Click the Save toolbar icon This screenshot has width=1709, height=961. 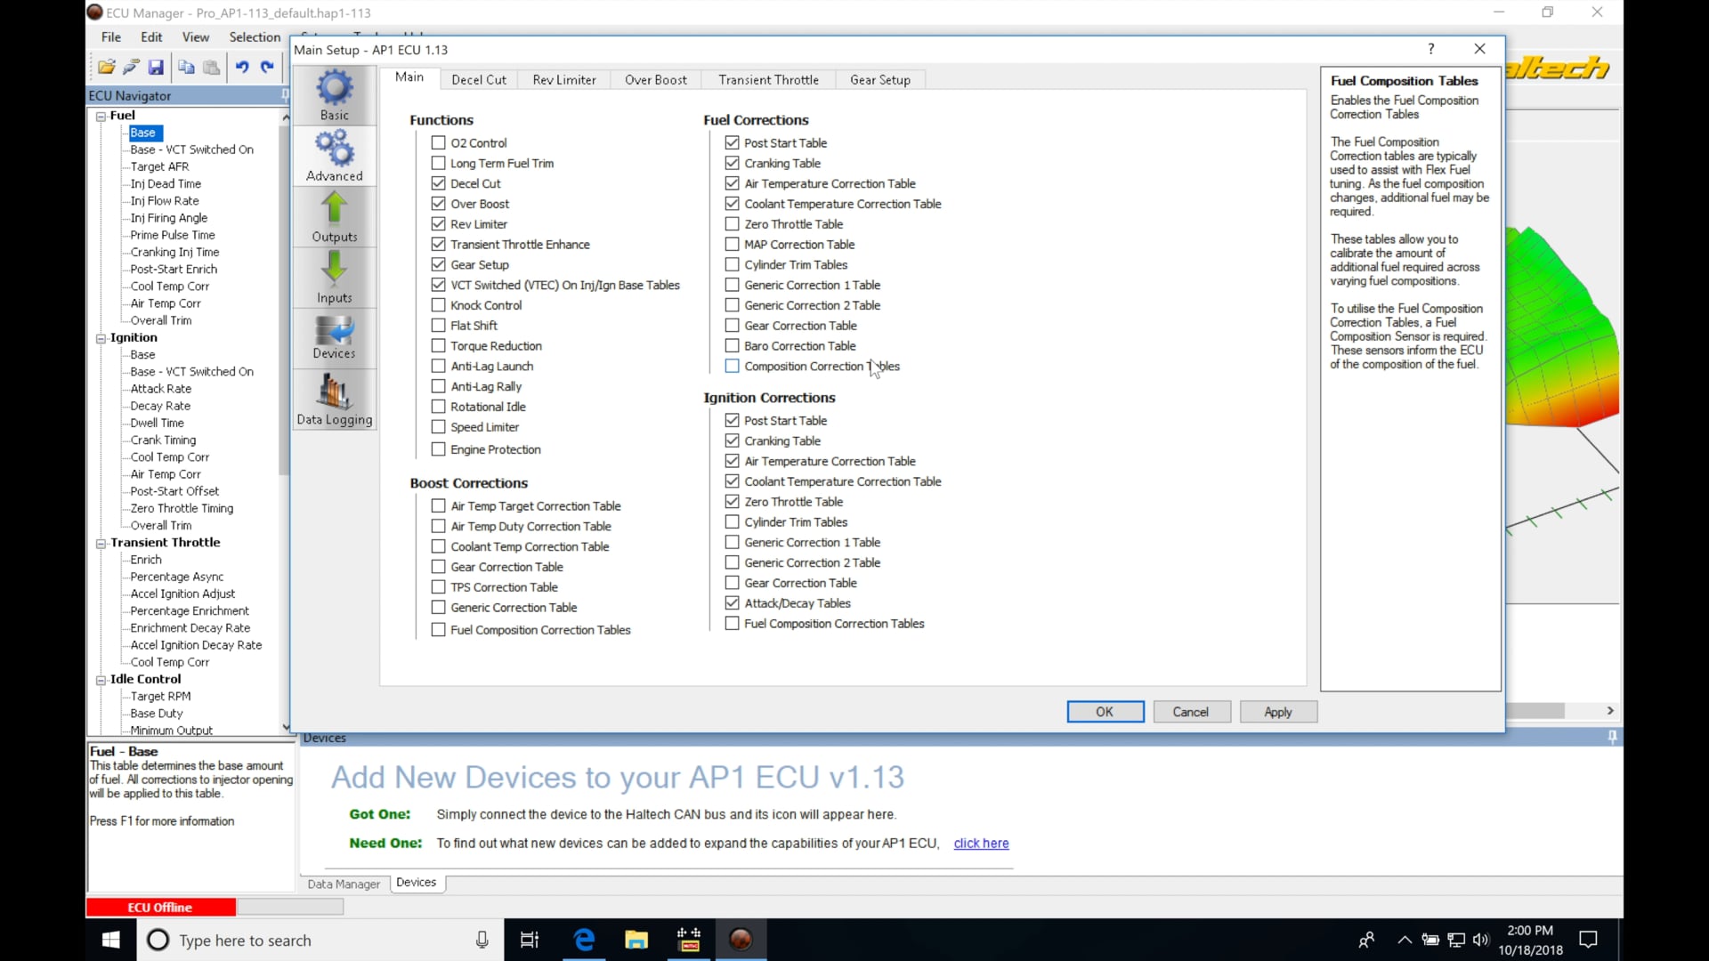pyautogui.click(x=156, y=67)
